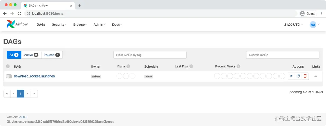Viewport: 326px width, 126px height.
Task: Click the Airflow pinwheel logo
Action: tap(10, 24)
